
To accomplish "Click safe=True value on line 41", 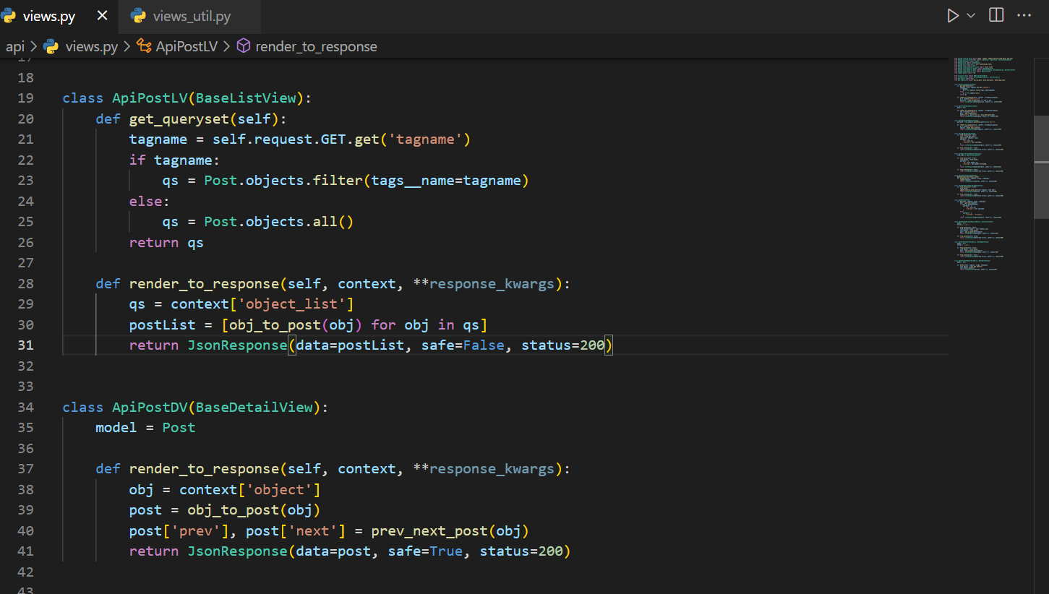I will click(446, 551).
